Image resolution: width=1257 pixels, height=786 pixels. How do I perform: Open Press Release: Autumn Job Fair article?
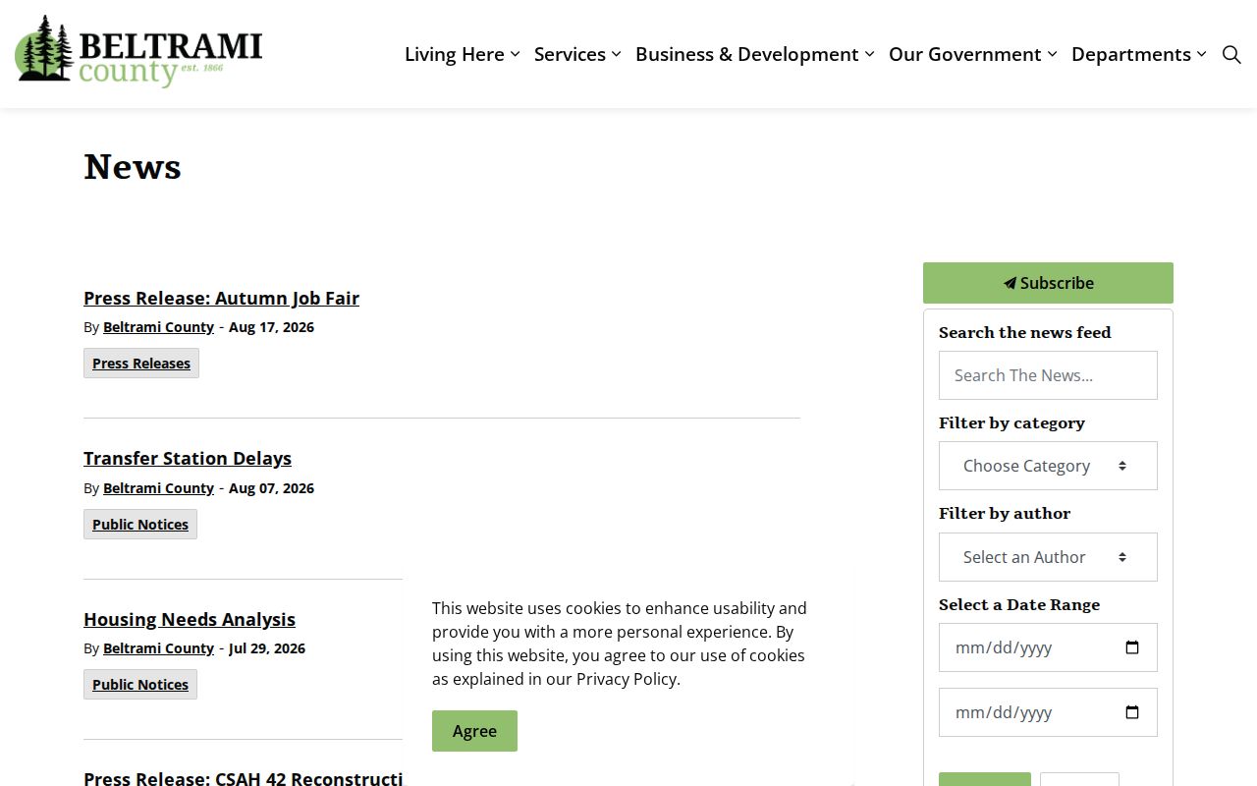[221, 298]
